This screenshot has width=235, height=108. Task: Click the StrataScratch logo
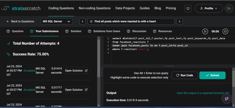pos(21,8)
